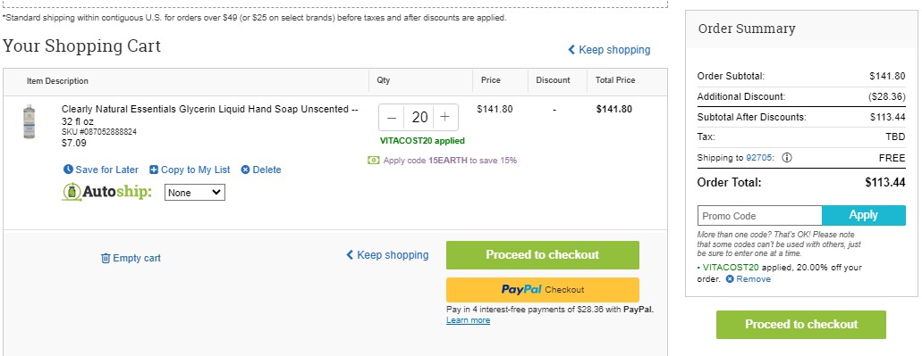Decrease quantity with the minus button
This screenshot has width=922, height=356.
(393, 117)
